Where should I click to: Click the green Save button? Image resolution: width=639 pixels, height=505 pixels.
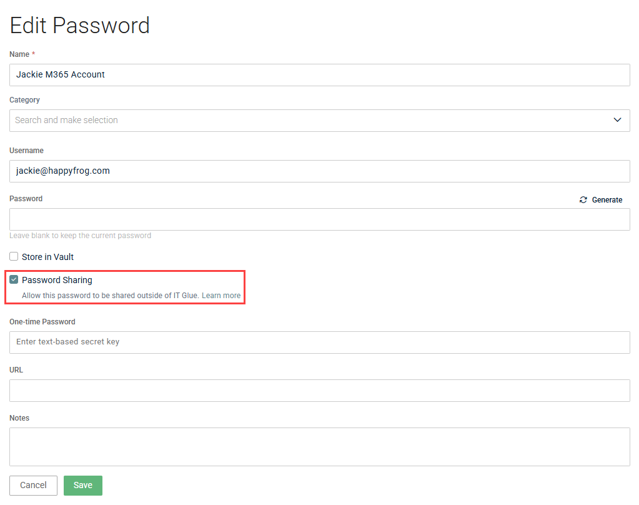[x=82, y=486]
